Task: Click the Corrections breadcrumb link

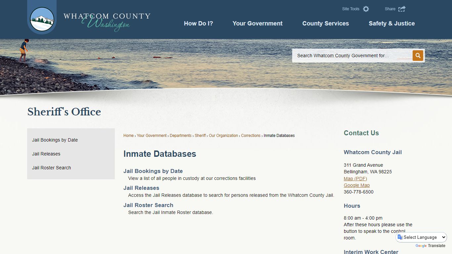Action: tap(250, 135)
